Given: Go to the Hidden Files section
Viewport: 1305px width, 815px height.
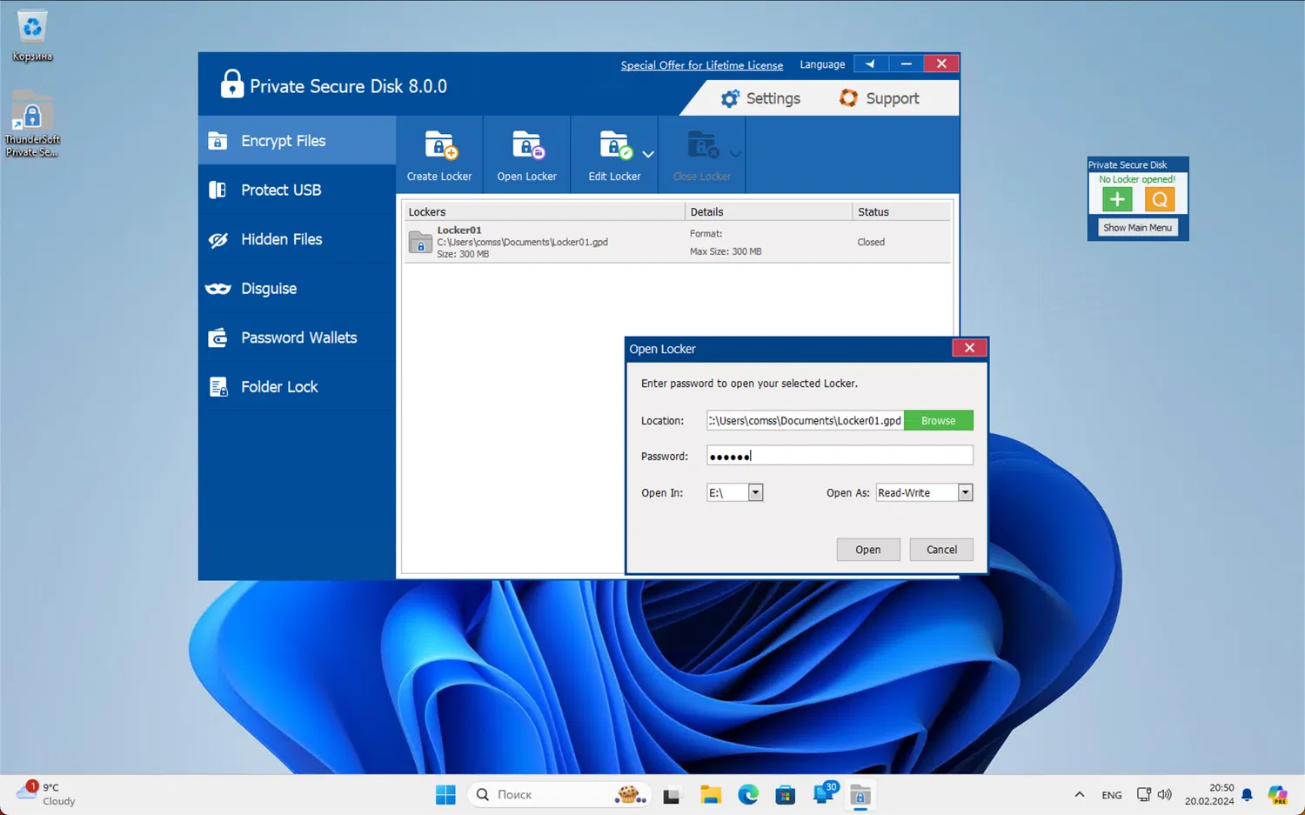Looking at the screenshot, I should pos(281,239).
